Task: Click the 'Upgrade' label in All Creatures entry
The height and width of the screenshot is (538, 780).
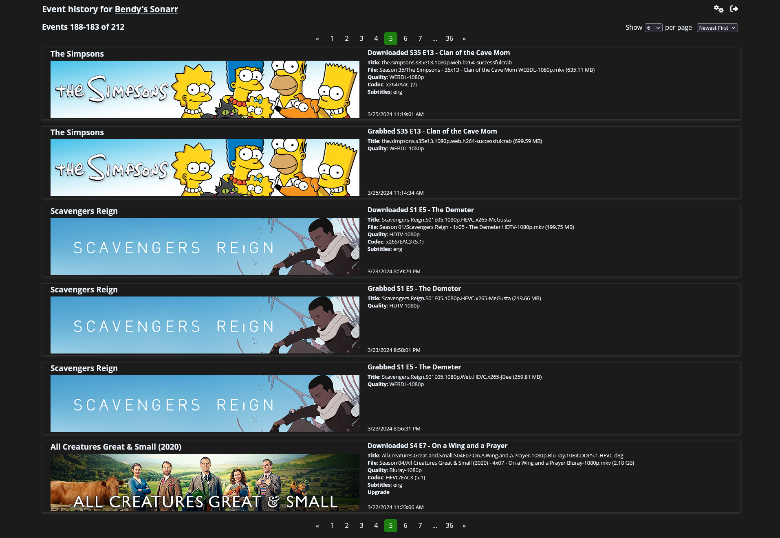Action: coord(378,492)
